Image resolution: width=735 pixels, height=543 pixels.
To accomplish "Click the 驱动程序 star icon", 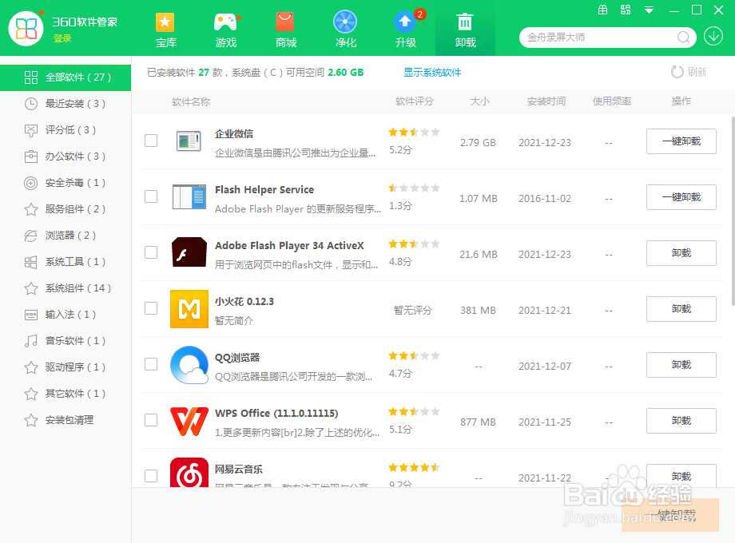I will coord(31,367).
